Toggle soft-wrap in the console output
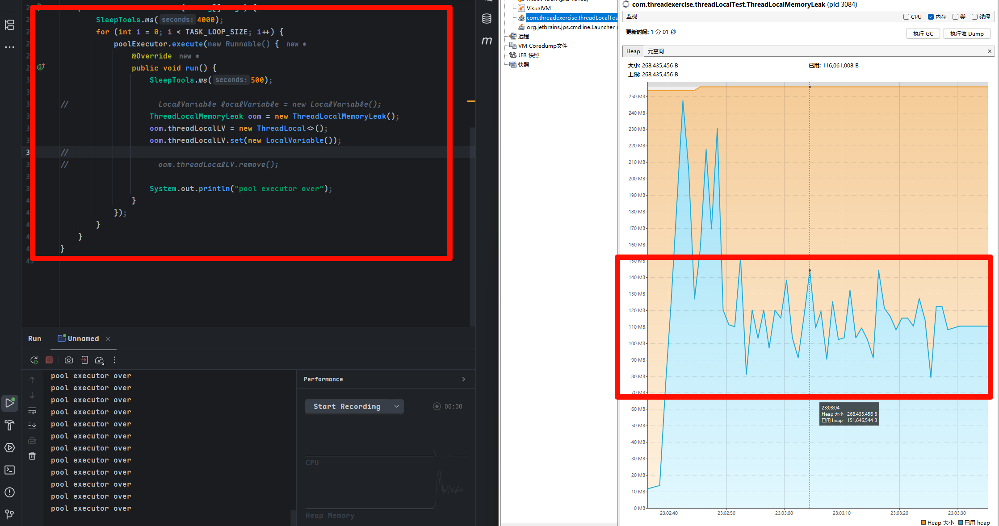999x526 pixels. 32,410
